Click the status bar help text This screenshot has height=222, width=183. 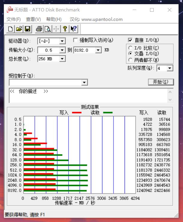pyautogui.click(x=25, y=215)
